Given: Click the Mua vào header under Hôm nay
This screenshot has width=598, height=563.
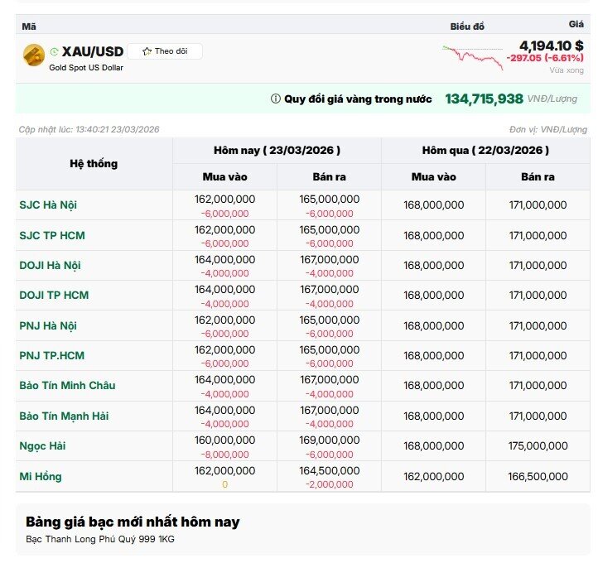Looking at the screenshot, I should click(224, 177).
